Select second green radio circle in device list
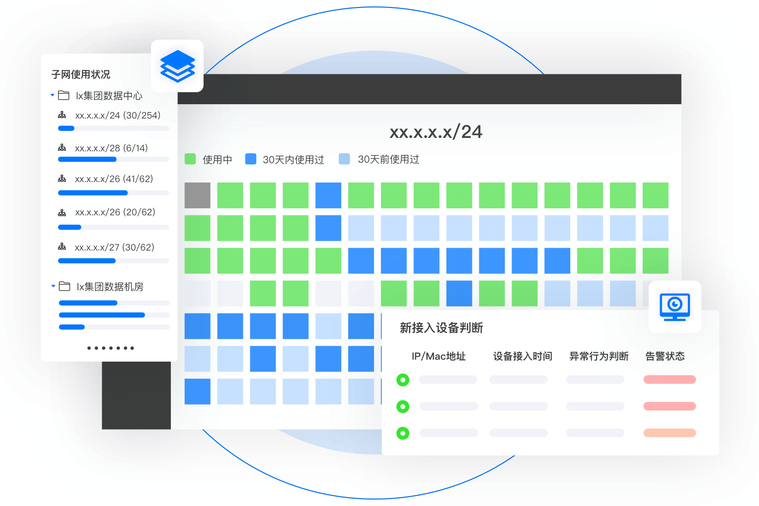Screen dimensions: 759x506 403,407
